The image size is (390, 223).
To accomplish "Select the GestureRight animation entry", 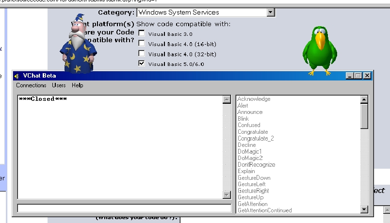I will coord(254,191).
